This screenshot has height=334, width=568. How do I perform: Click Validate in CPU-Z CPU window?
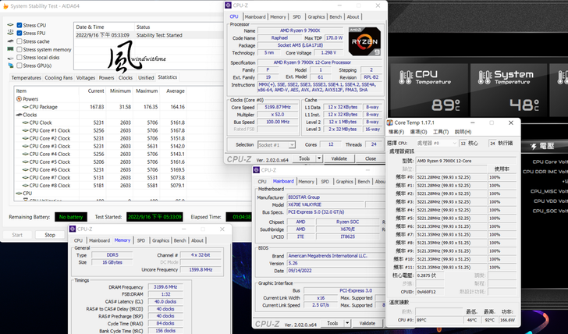[x=339, y=158]
